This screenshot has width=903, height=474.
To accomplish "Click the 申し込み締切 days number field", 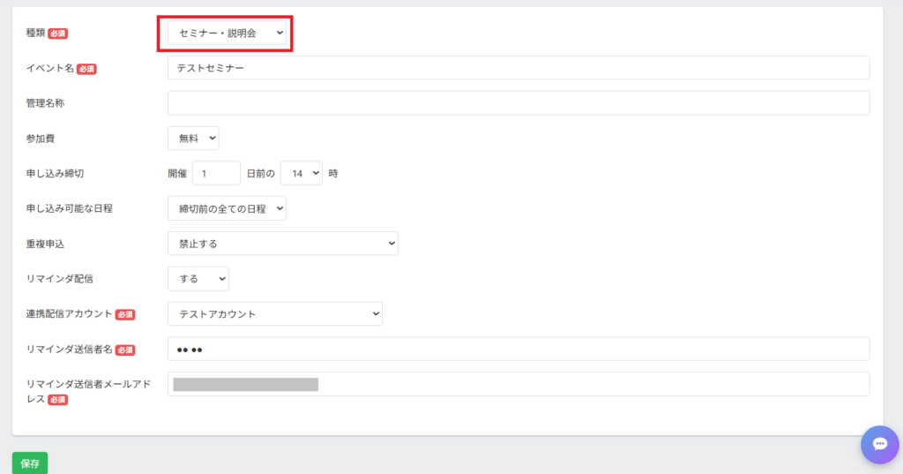I will pyautogui.click(x=216, y=173).
